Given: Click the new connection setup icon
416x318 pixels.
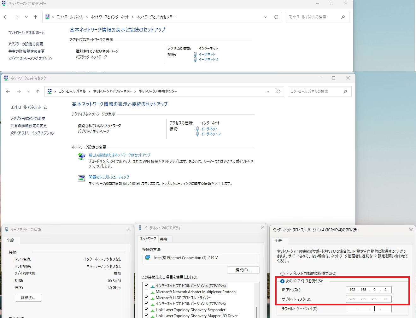Looking at the screenshot, I should coord(81,156).
